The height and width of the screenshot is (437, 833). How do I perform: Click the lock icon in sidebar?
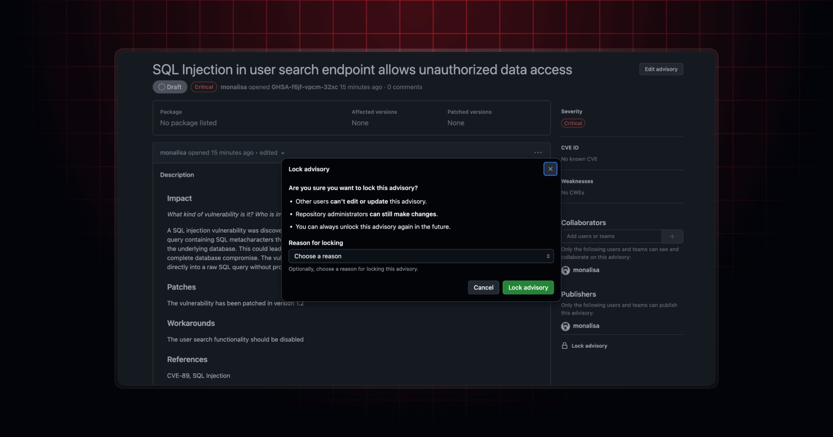(565, 345)
